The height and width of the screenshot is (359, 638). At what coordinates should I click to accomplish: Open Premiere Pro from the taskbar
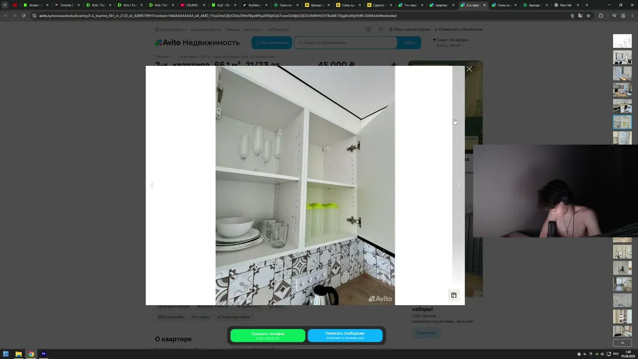click(43, 354)
